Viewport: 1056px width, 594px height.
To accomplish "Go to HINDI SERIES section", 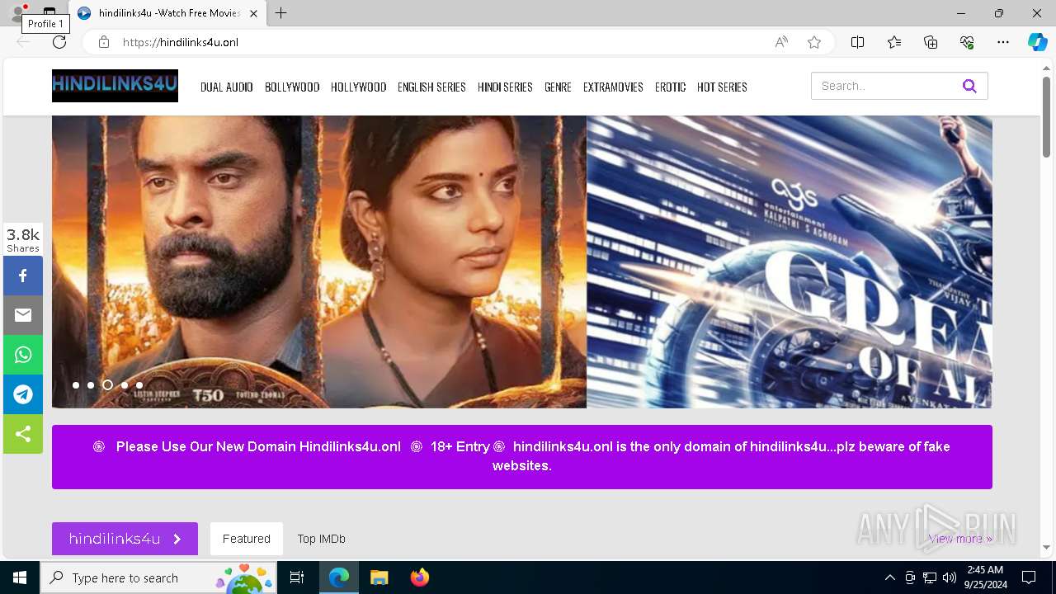I will (x=505, y=87).
